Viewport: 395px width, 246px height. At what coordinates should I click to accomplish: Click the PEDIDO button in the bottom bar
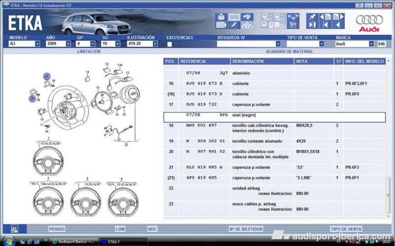(57, 229)
